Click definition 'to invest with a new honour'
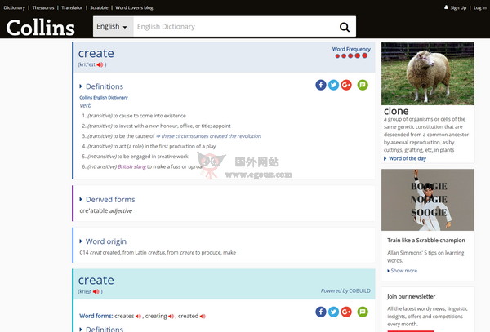 point(171,126)
